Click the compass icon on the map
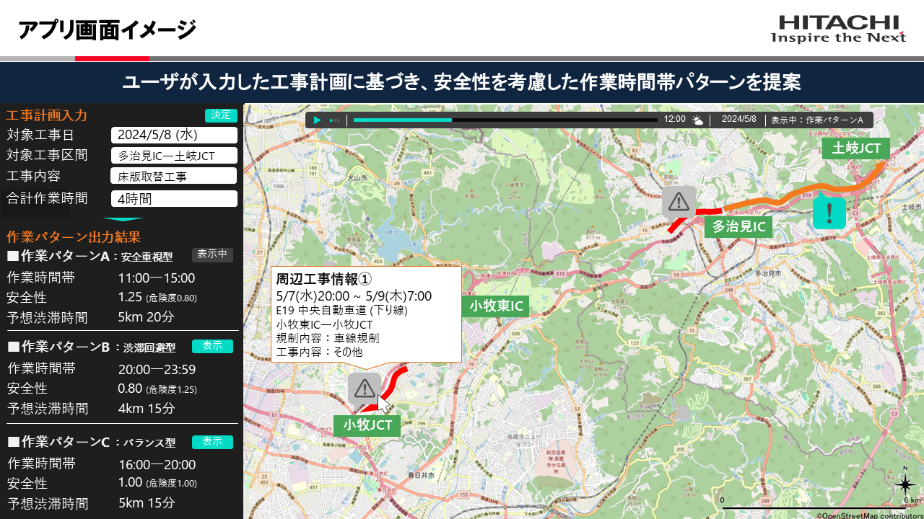Image resolution: width=924 pixels, height=519 pixels. click(906, 484)
